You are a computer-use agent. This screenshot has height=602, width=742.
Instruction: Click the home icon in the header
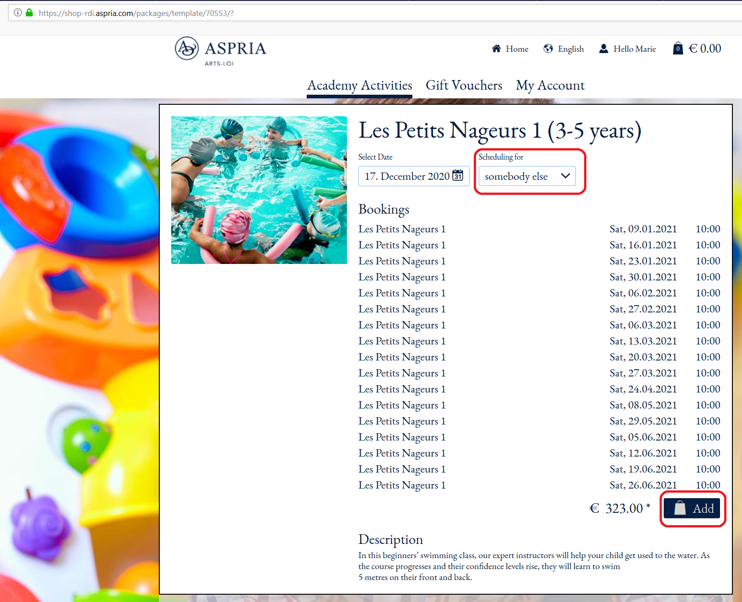pyautogui.click(x=496, y=48)
